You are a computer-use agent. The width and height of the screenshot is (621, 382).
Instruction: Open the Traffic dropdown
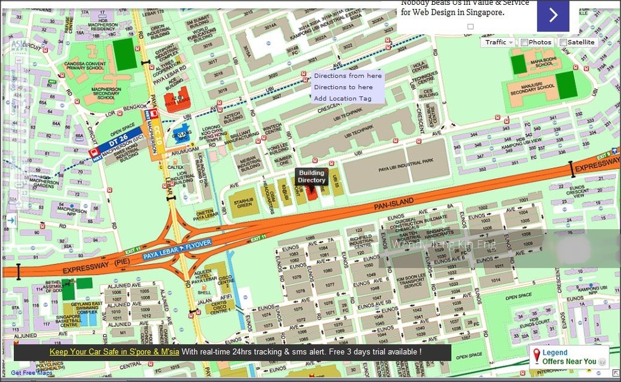point(499,42)
